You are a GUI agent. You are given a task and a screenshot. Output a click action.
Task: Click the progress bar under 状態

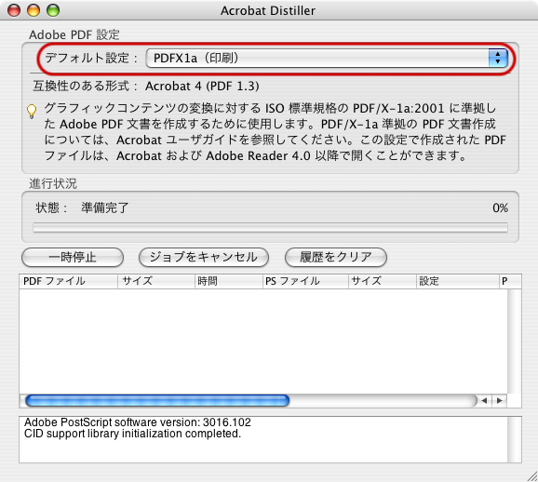pyautogui.click(x=270, y=227)
